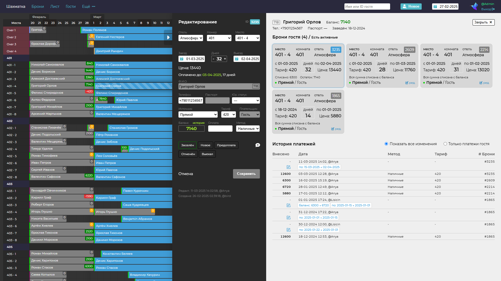This screenshot has height=281, width=501.
Task: Select Показать все изменения radio button
Action: [x=386, y=144]
